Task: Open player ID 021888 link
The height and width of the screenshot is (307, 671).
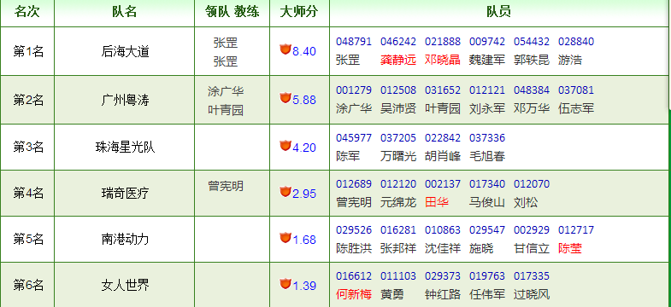Action: coord(443,42)
